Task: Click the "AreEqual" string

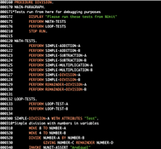Action: click(x=80, y=147)
